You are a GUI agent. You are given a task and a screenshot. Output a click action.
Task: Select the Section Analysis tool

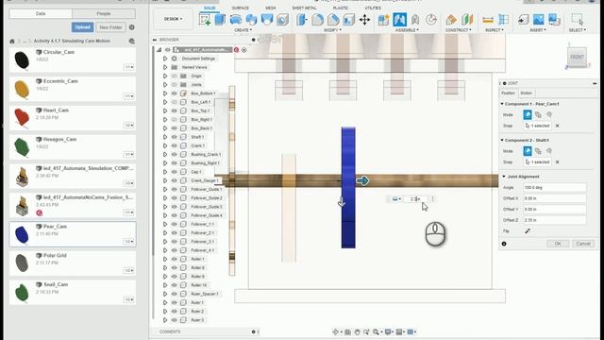coord(503,19)
